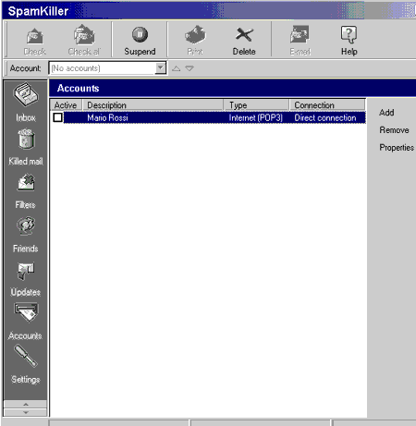Screen dimensions: 416x426
Task: Open Help from the toolbar
Action: click(x=349, y=41)
